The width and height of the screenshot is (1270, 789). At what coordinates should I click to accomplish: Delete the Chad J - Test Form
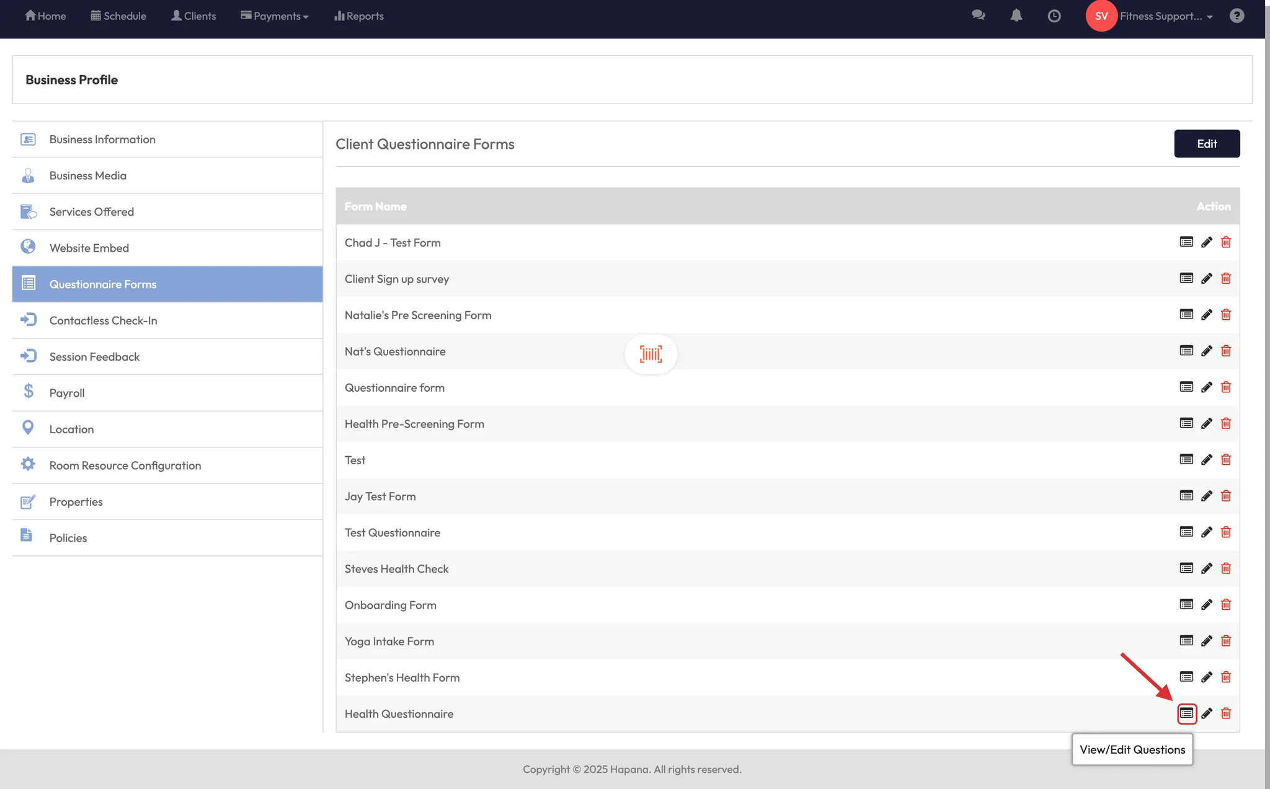point(1226,242)
